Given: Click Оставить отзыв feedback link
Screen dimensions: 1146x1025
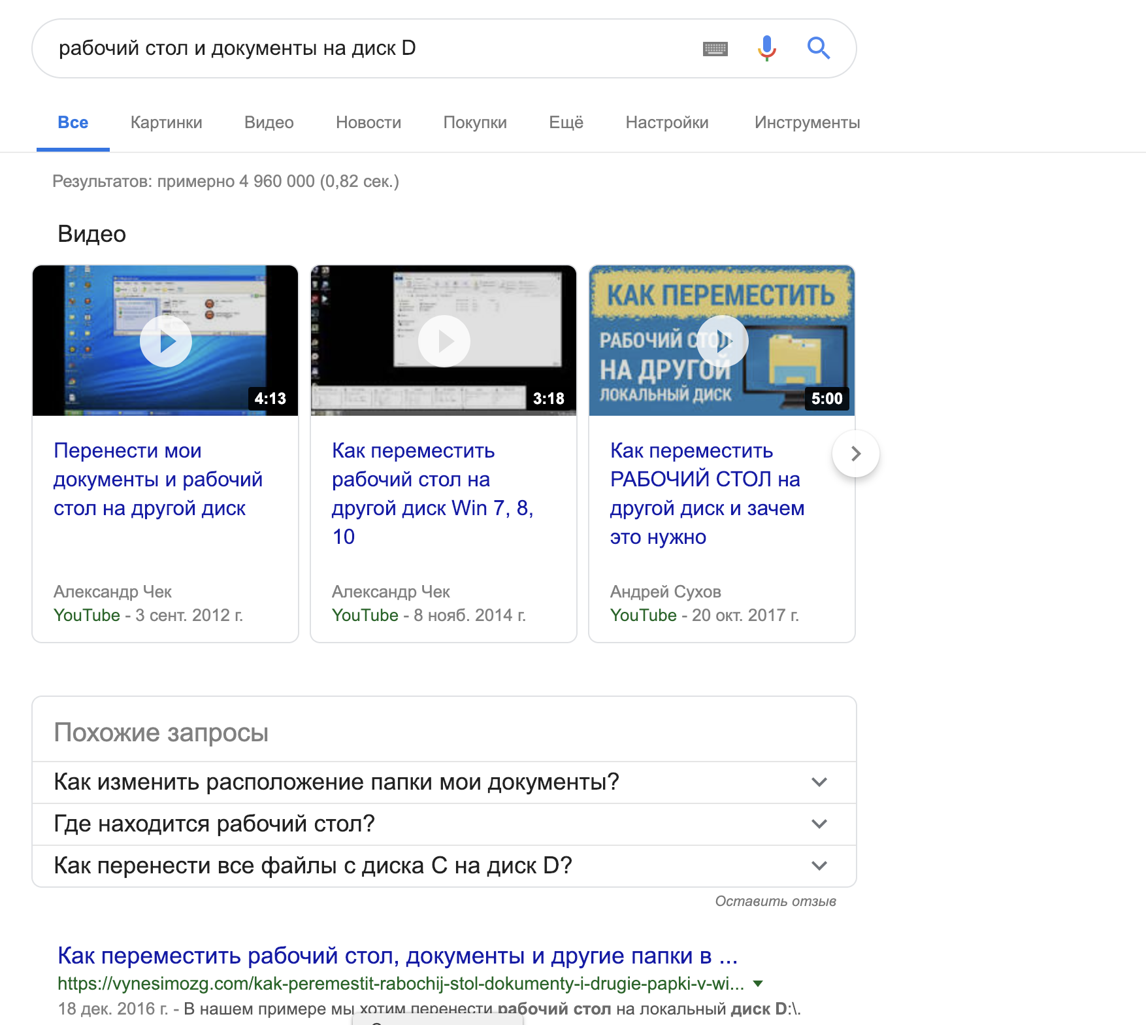Looking at the screenshot, I should (x=776, y=901).
